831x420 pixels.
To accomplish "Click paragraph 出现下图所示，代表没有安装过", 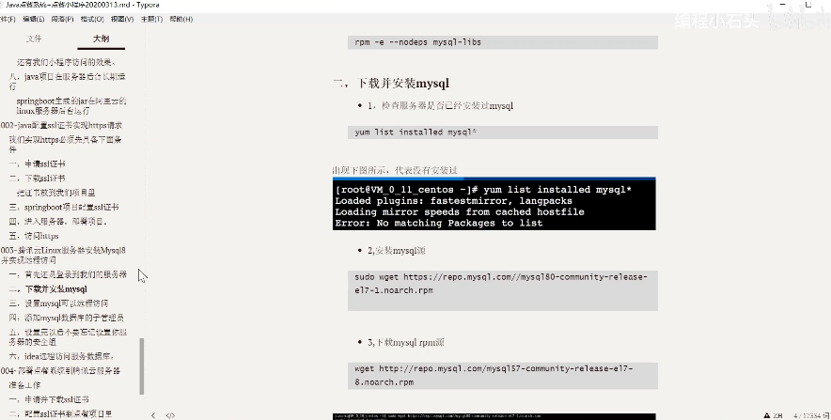I will point(395,171).
